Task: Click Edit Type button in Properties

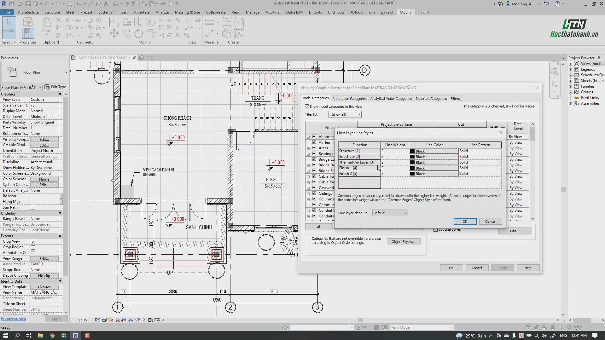Action: (55, 87)
